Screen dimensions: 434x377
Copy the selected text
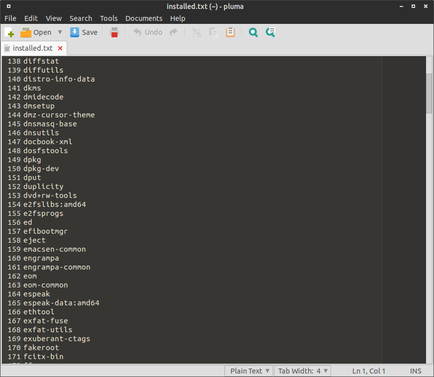213,32
